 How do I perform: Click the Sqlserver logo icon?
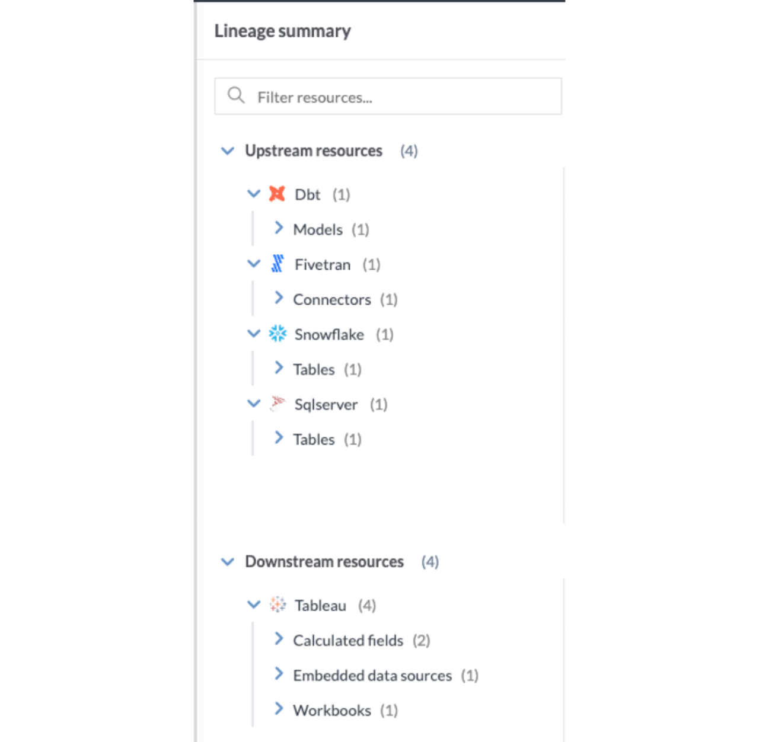tap(277, 404)
